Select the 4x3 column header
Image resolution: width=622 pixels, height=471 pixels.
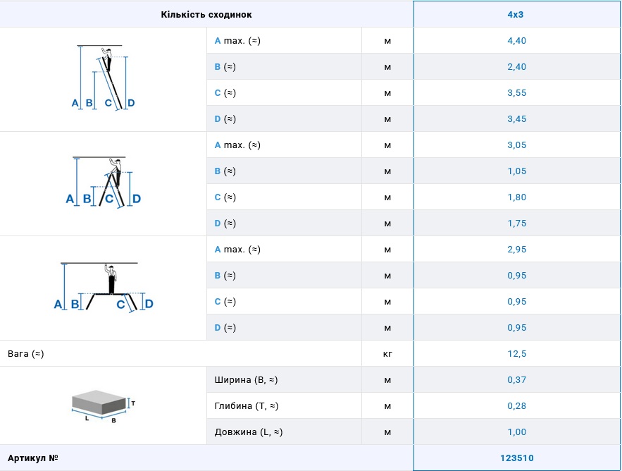click(x=516, y=14)
